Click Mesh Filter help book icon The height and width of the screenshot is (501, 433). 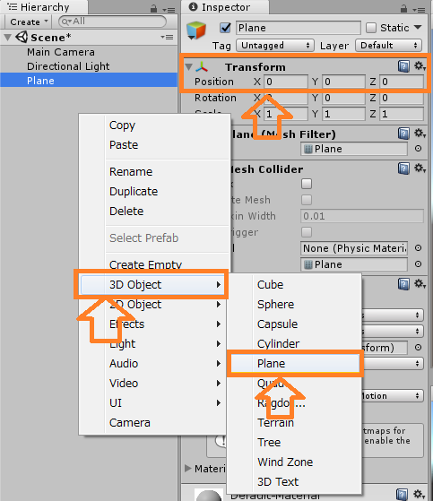click(403, 134)
